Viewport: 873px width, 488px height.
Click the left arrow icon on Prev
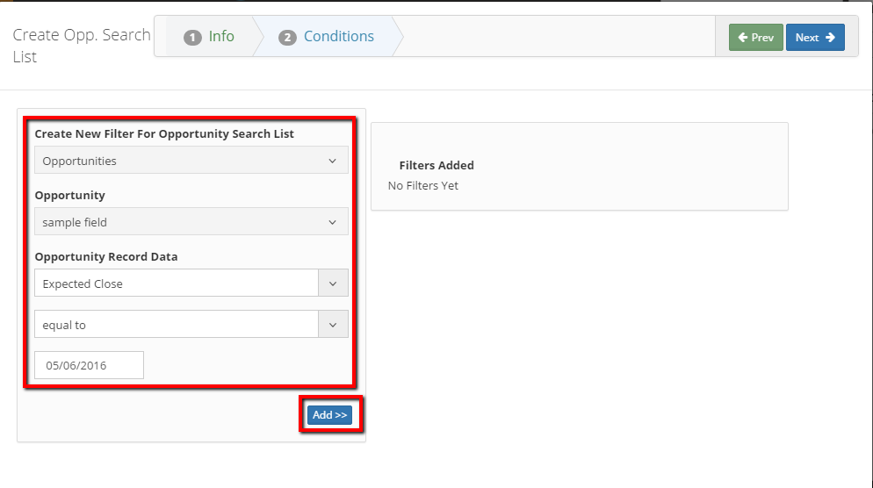743,37
